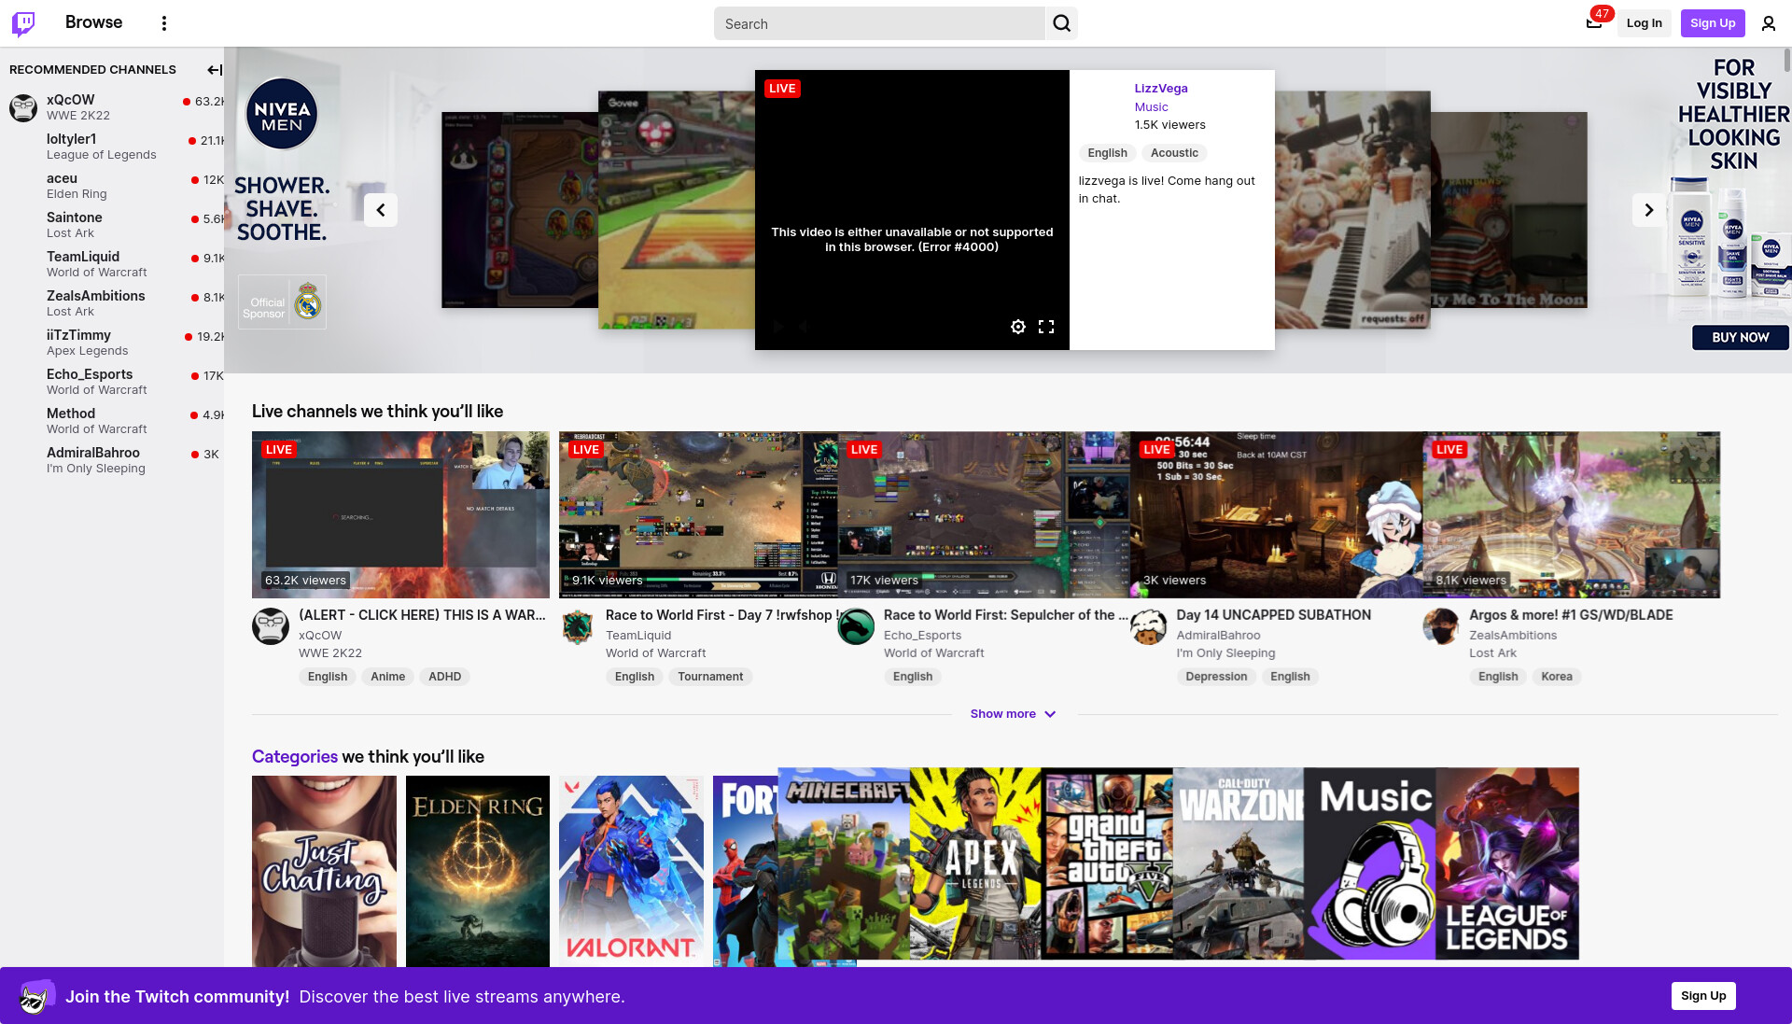This screenshot has height=1024, width=1792.
Task: Select the English tag on featured stream
Action: point(1107,153)
